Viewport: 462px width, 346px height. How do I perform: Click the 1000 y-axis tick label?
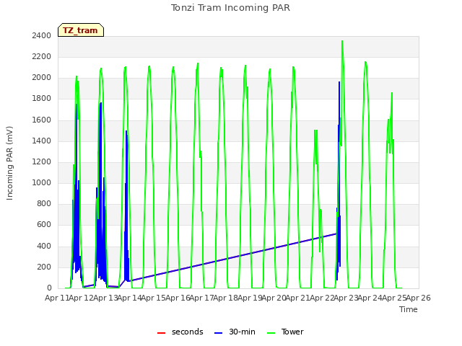tap(42, 182)
